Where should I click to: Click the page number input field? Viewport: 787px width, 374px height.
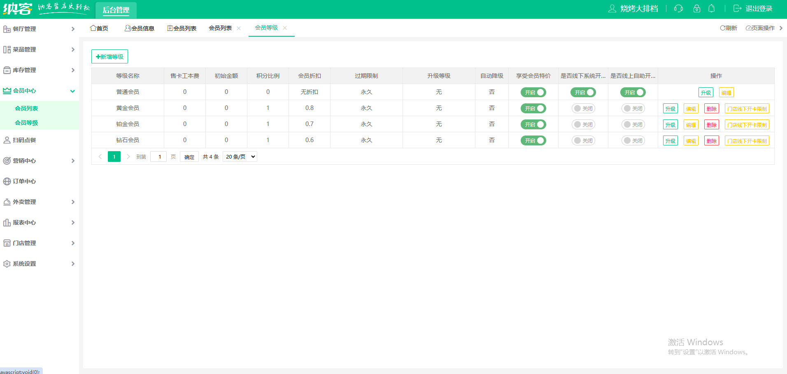coord(158,157)
